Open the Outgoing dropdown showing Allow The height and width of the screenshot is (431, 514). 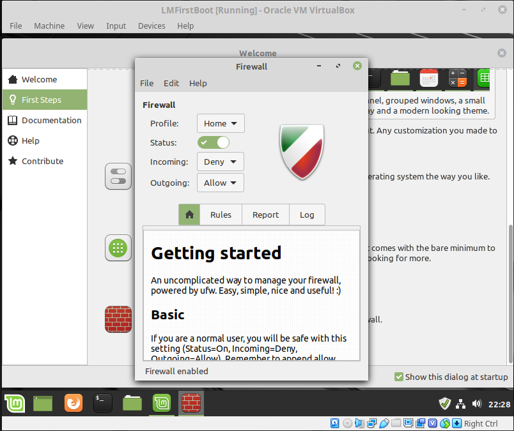(221, 183)
